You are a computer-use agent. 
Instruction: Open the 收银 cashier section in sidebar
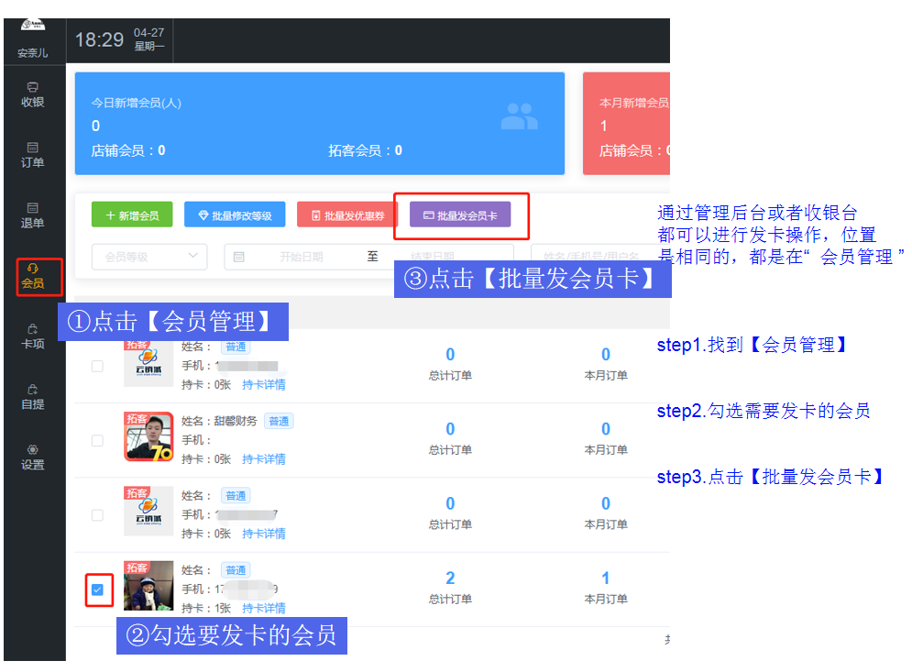[x=33, y=94]
